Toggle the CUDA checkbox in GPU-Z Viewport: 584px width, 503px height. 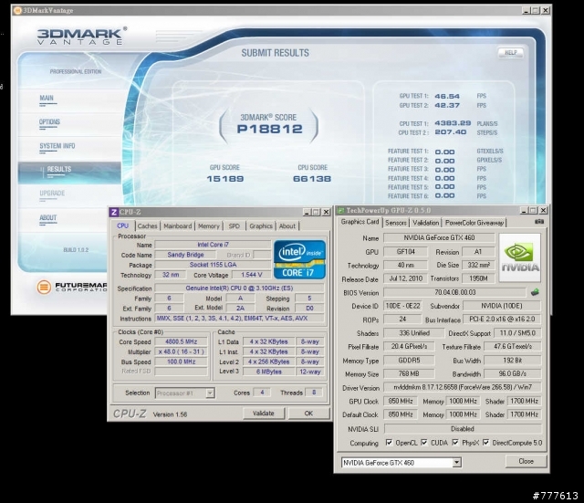pyautogui.click(x=423, y=443)
